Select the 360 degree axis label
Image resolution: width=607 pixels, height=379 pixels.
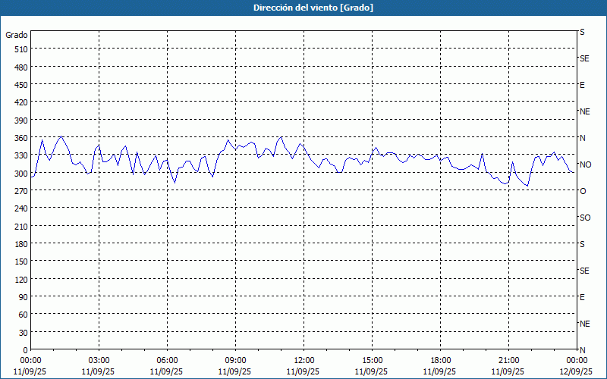coord(20,138)
